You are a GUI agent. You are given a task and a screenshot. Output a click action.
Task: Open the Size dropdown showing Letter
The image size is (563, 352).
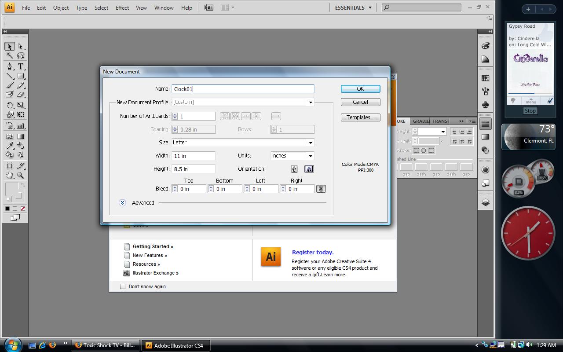(311, 143)
